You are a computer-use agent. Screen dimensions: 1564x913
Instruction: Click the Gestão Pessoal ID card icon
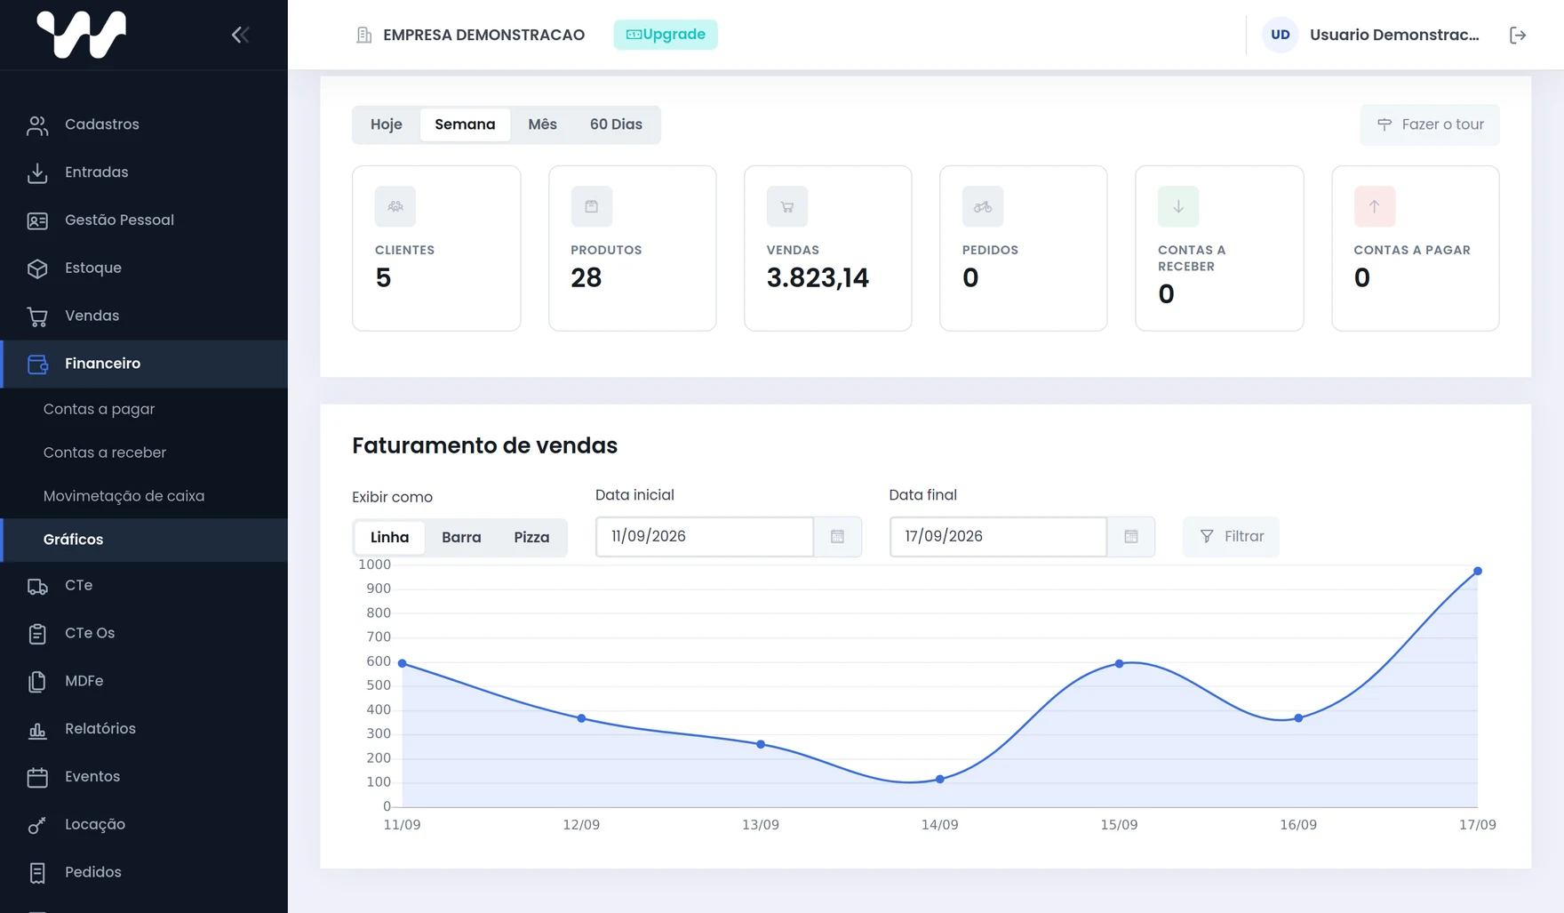(x=37, y=220)
